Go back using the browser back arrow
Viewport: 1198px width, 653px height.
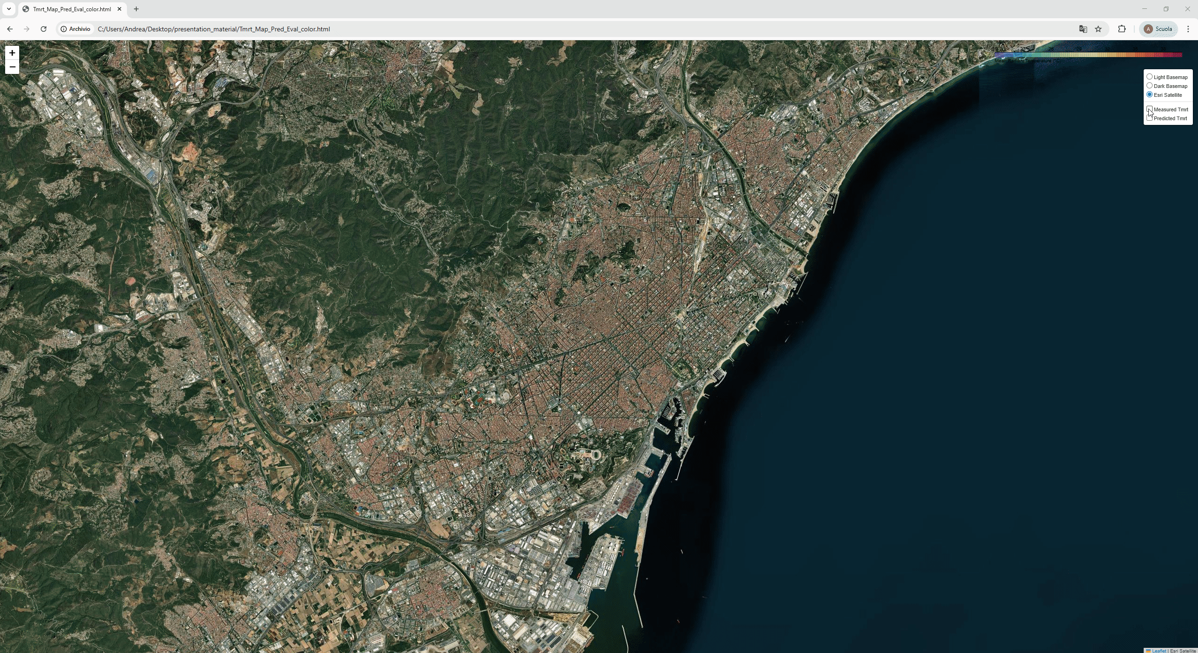click(10, 29)
